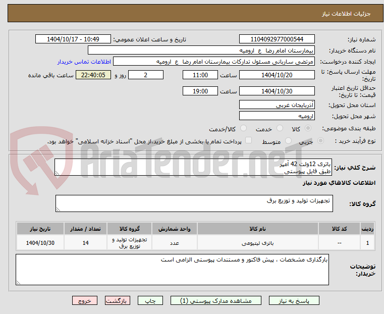Select the خدمت radio button
384x314 pixels.
click(x=280, y=128)
